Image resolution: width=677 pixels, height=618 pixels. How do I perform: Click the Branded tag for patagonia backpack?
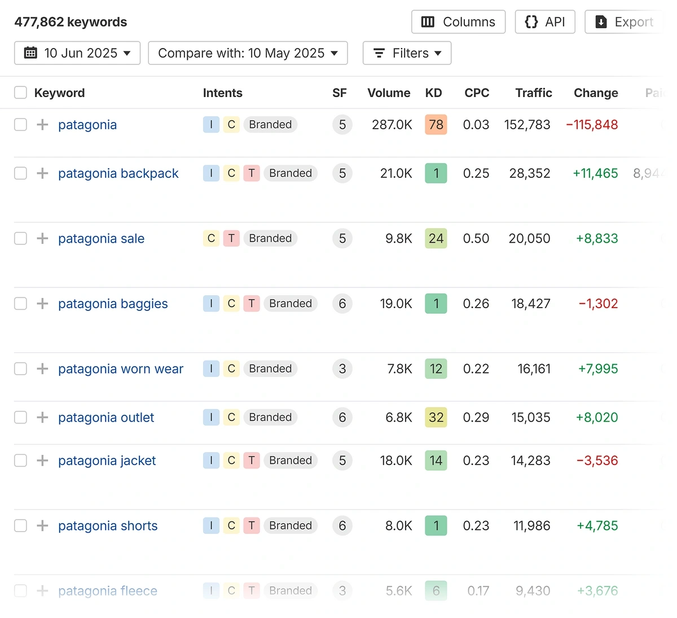pyautogui.click(x=291, y=173)
